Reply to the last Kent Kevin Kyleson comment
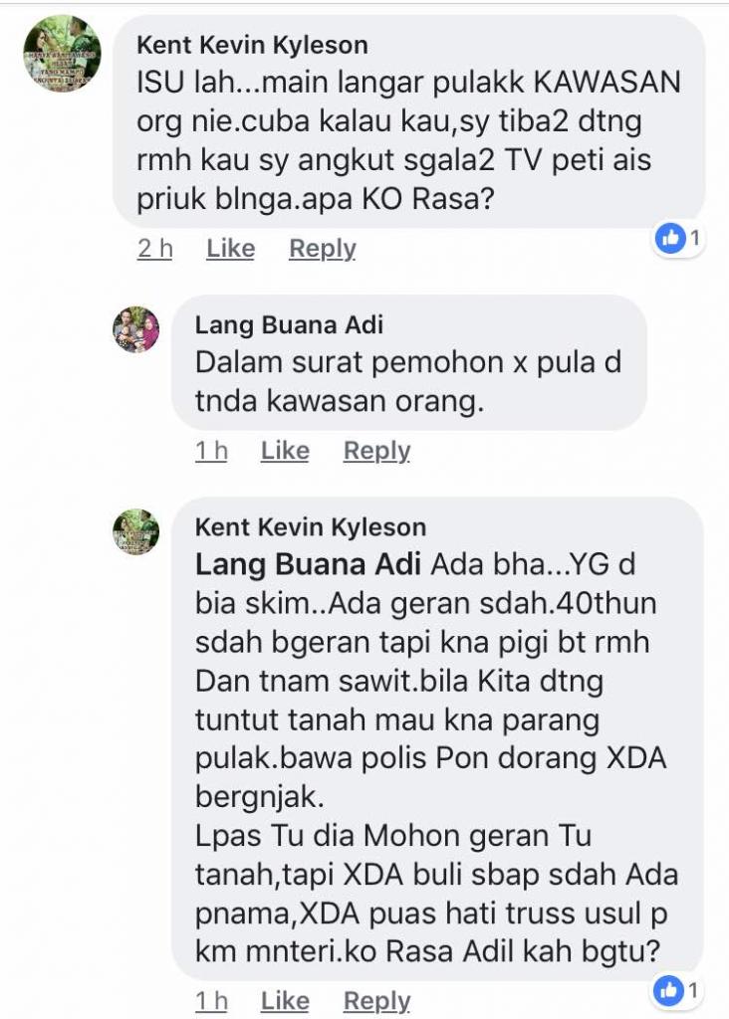729x1019 pixels. pyautogui.click(x=377, y=1001)
